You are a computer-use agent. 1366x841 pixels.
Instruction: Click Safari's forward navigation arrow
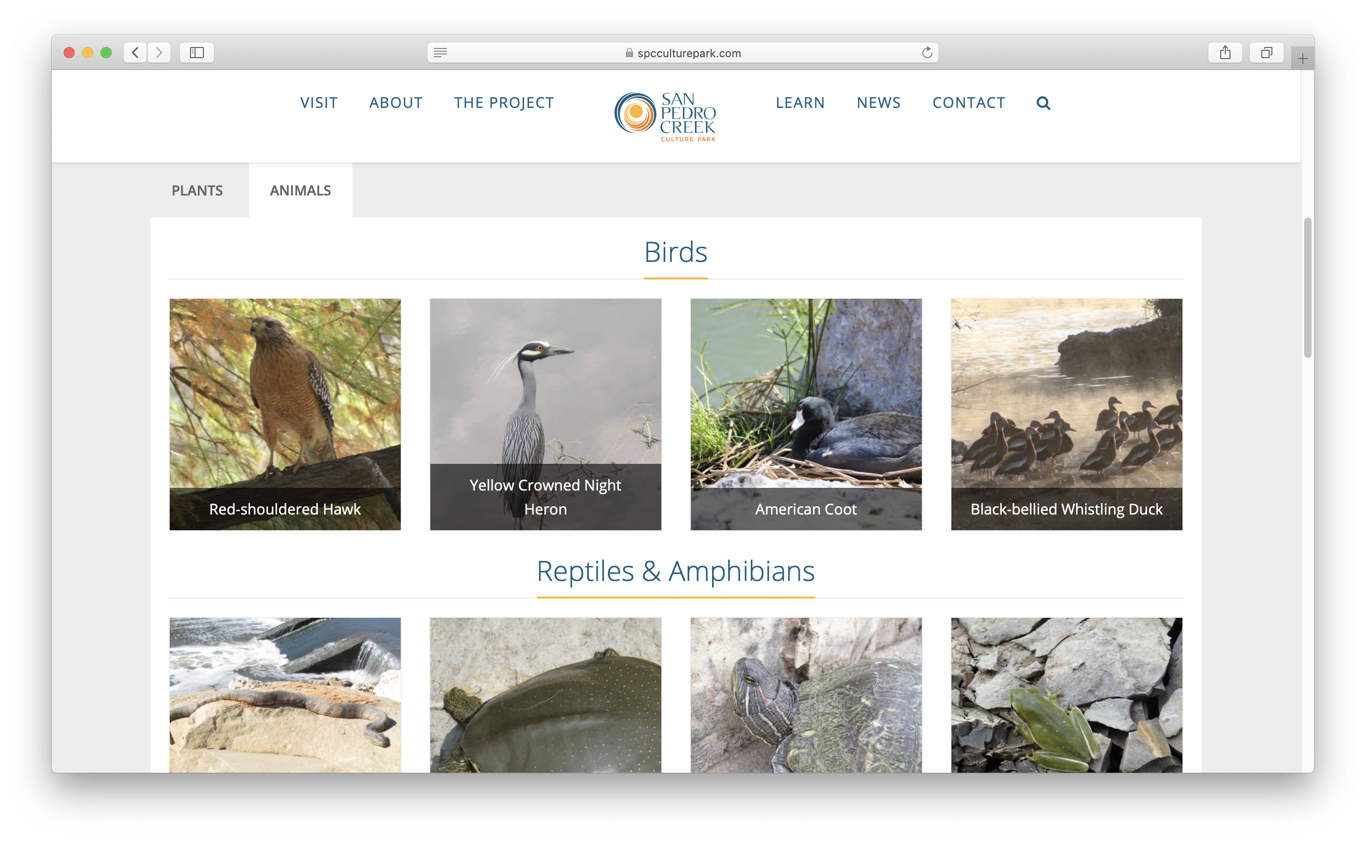(x=159, y=53)
